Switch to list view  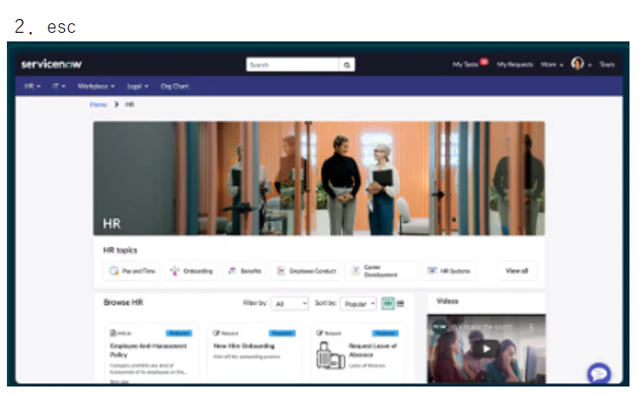(x=400, y=304)
